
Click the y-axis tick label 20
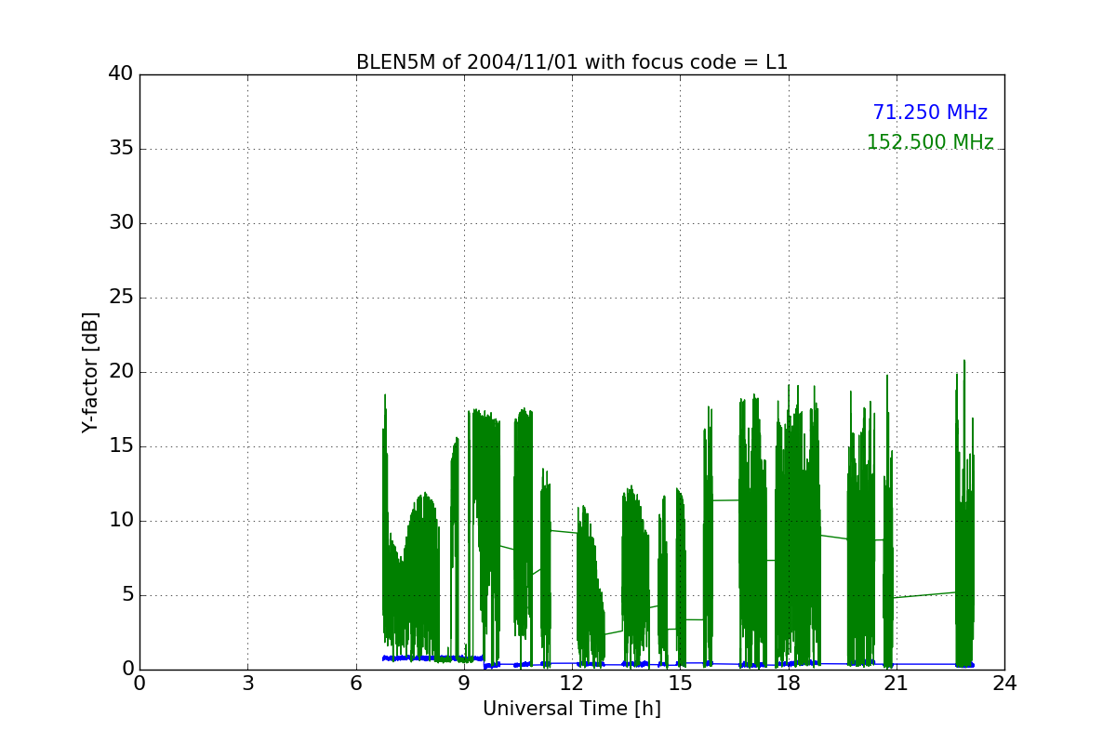click(121, 372)
